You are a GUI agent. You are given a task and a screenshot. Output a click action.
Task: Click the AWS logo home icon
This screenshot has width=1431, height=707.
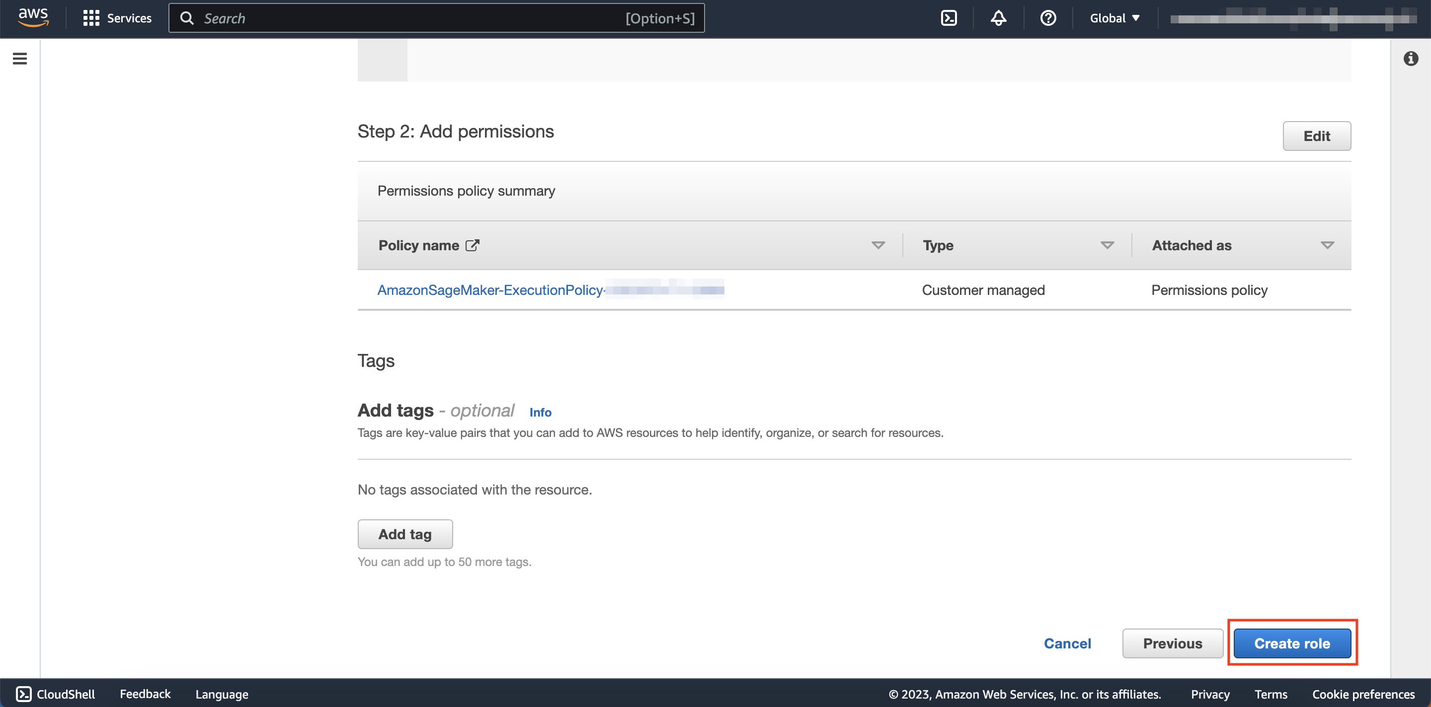[x=33, y=18]
